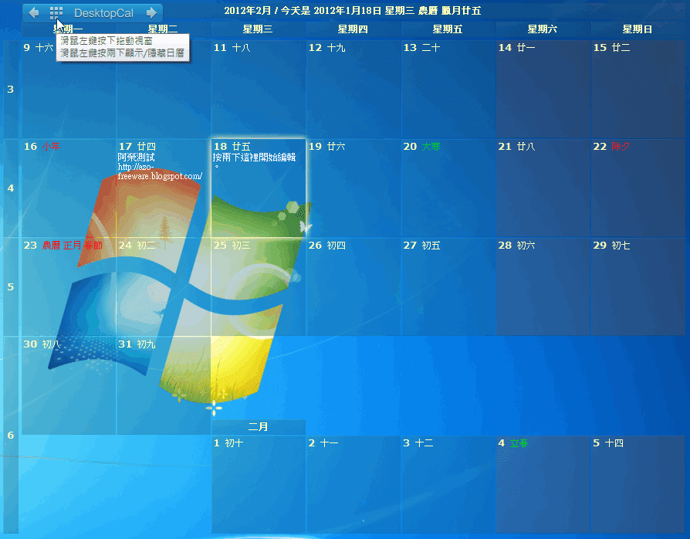
Task: Select the day cell for 9
Action: click(69, 90)
